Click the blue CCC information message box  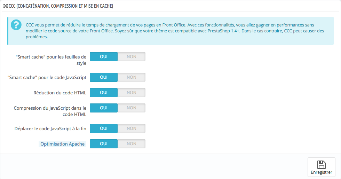[170, 31]
